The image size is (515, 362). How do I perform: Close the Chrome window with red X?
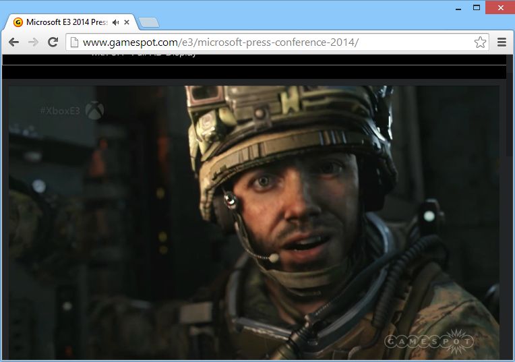pyautogui.click(x=500, y=7)
